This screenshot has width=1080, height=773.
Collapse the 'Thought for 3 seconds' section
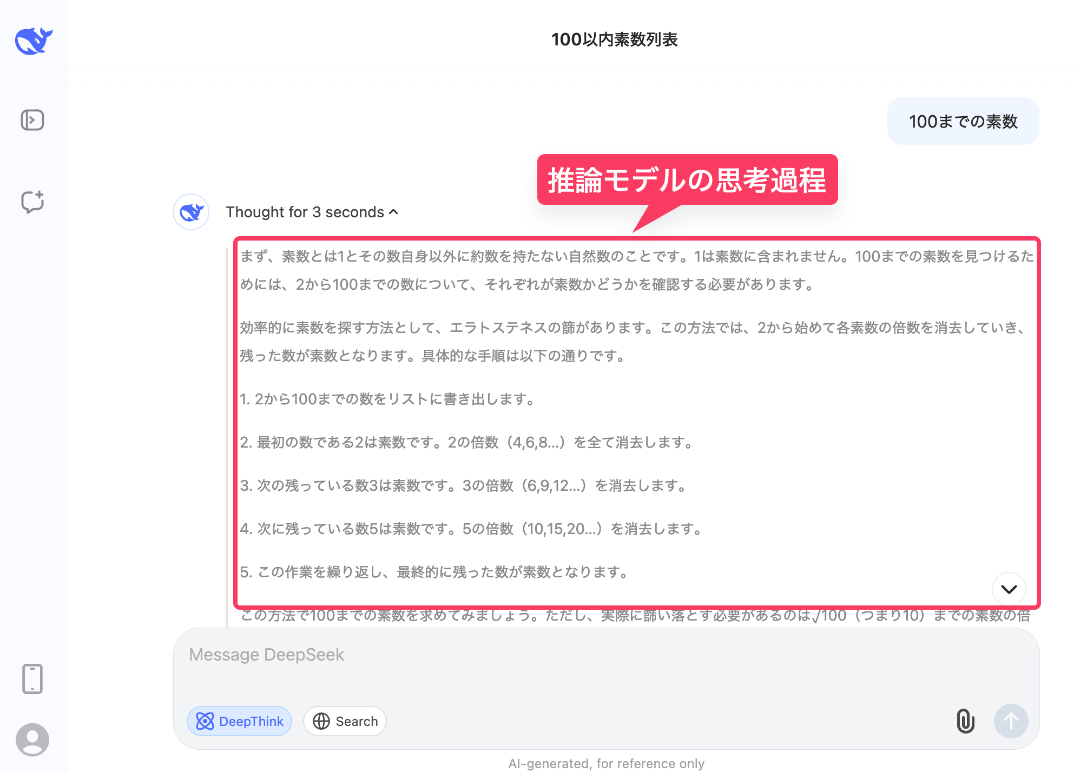tap(305, 212)
